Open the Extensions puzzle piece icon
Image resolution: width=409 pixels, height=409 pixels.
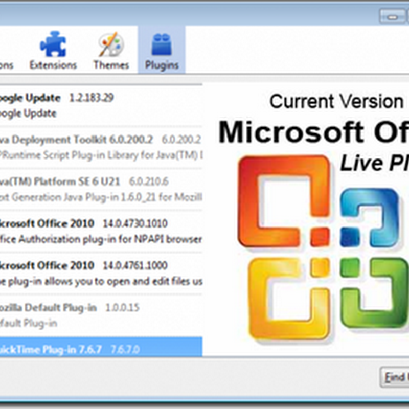(x=53, y=44)
